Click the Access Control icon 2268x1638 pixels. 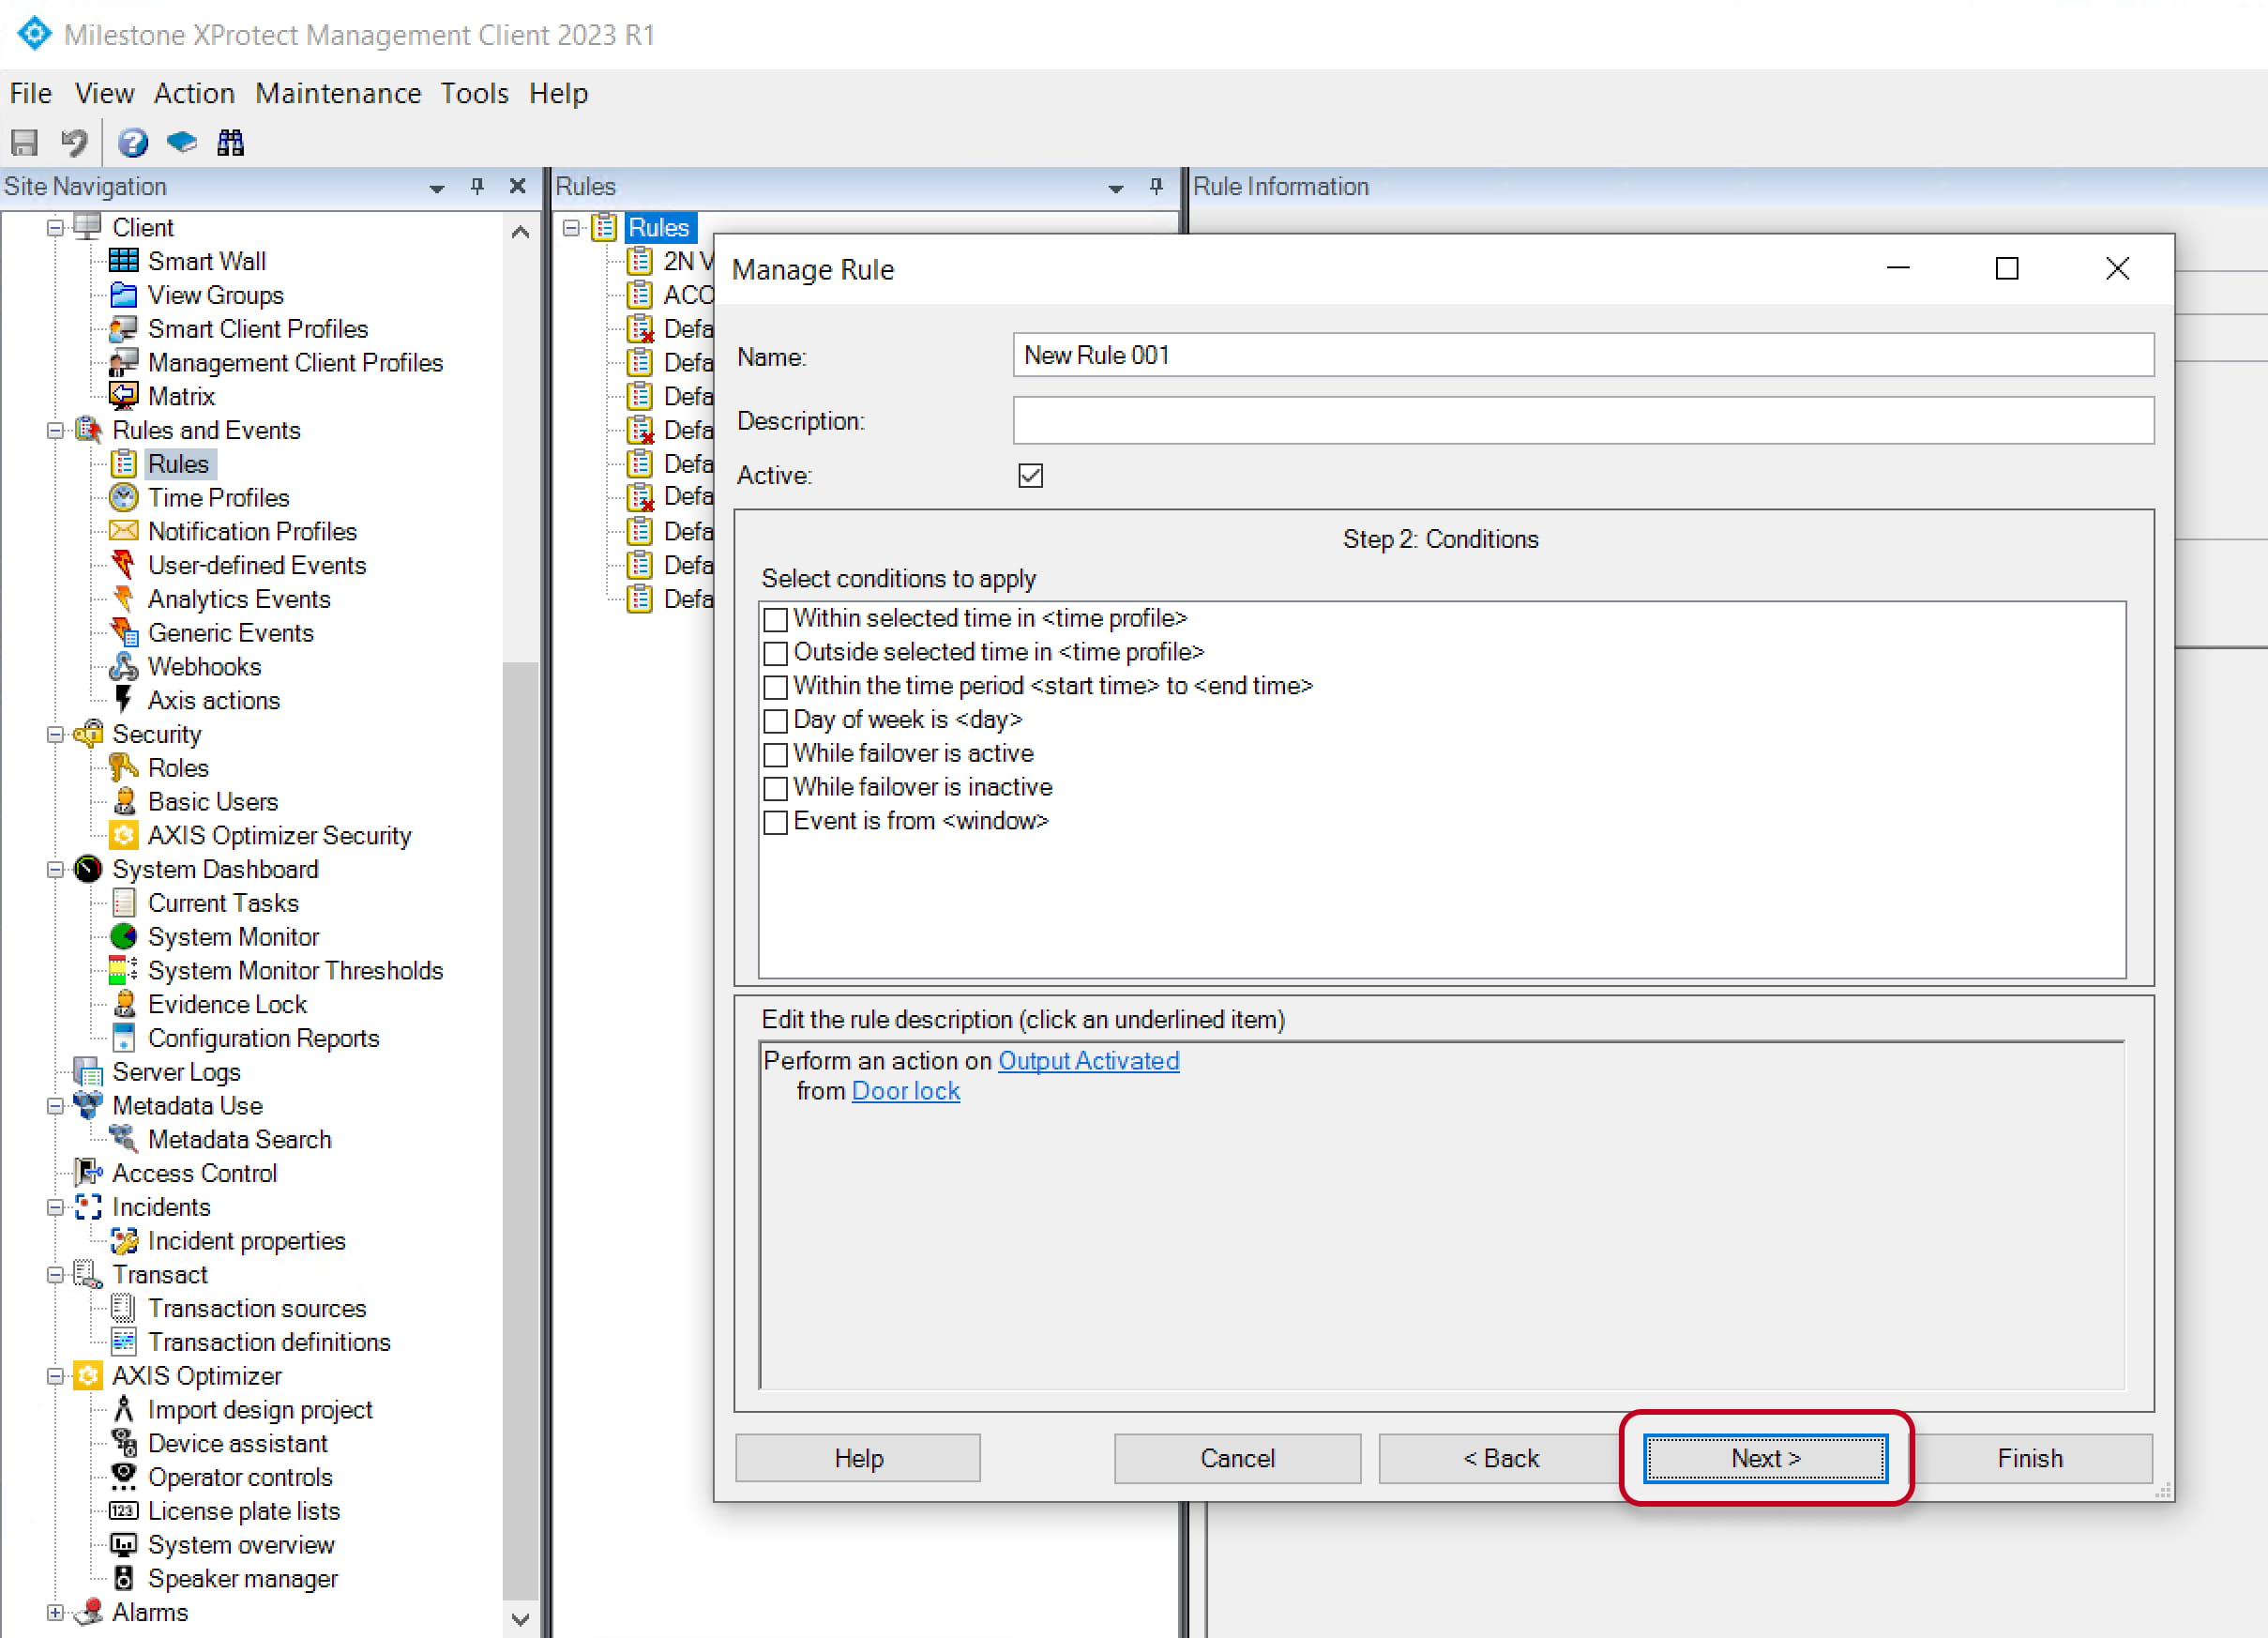[88, 1173]
